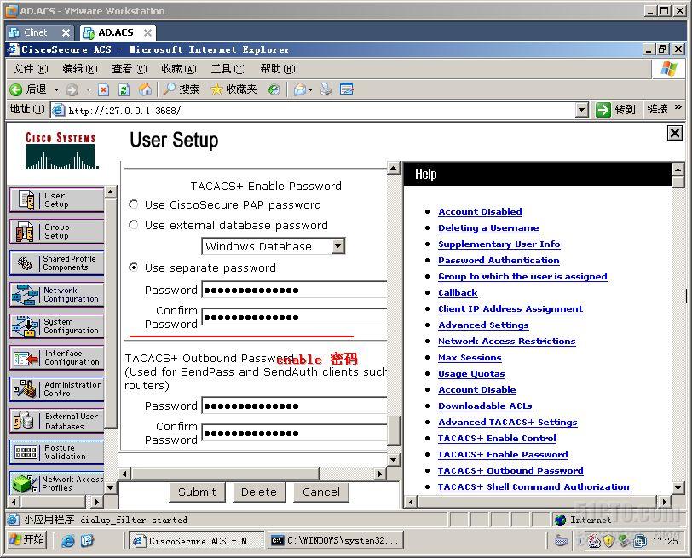Image resolution: width=692 pixels, height=558 pixels.
Task: Open the Windows Database dropdown
Action: [x=338, y=246]
